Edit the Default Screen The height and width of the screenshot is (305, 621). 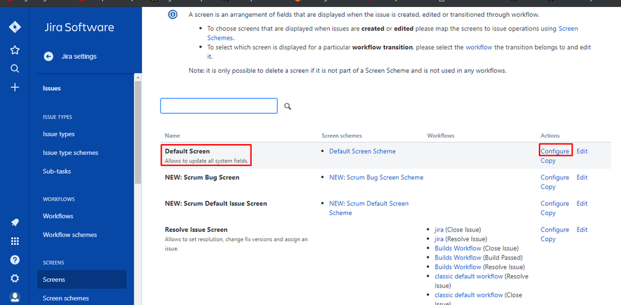[x=582, y=151]
